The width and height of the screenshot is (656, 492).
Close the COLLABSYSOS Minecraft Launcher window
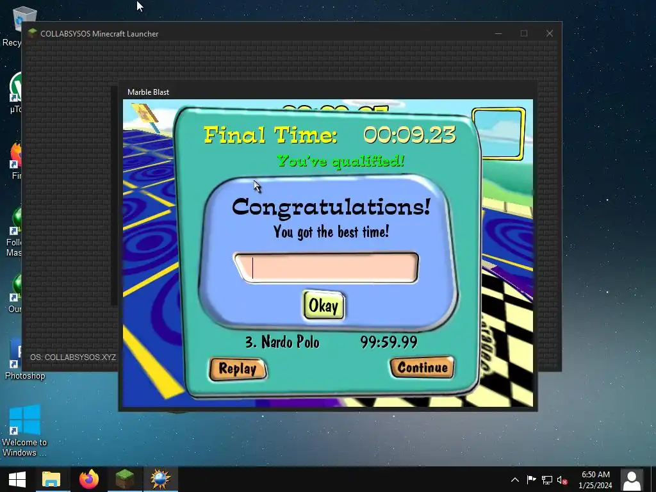coord(550,33)
